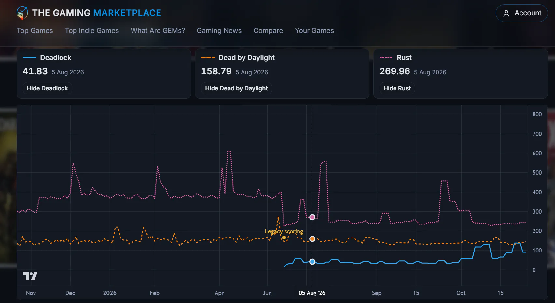Click the orange Dead by Daylight legend line
This screenshot has width=555, height=303.
pyautogui.click(x=208, y=58)
